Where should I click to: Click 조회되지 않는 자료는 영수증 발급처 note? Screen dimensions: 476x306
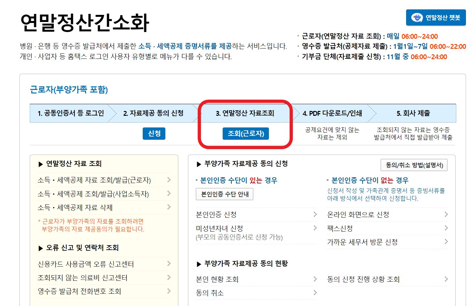(413, 133)
